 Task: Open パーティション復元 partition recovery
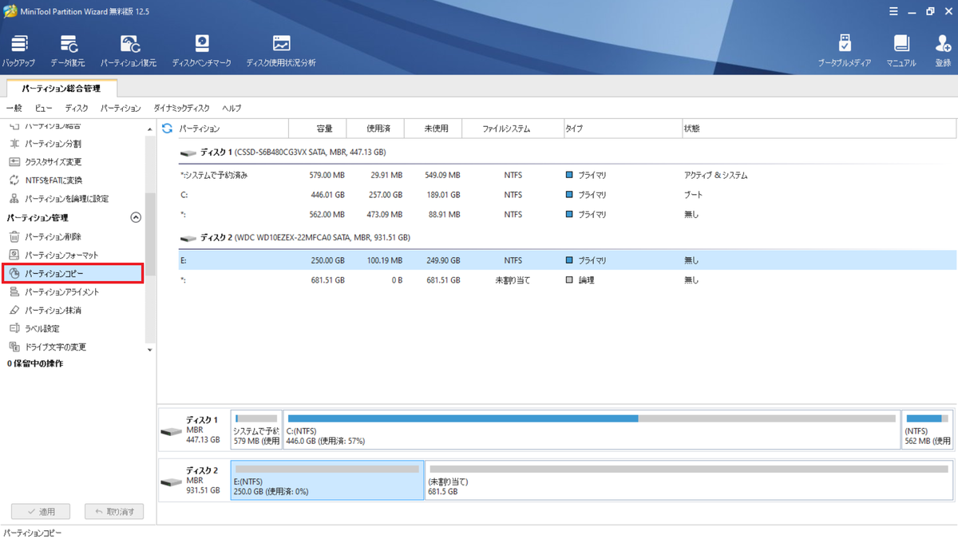click(x=129, y=50)
